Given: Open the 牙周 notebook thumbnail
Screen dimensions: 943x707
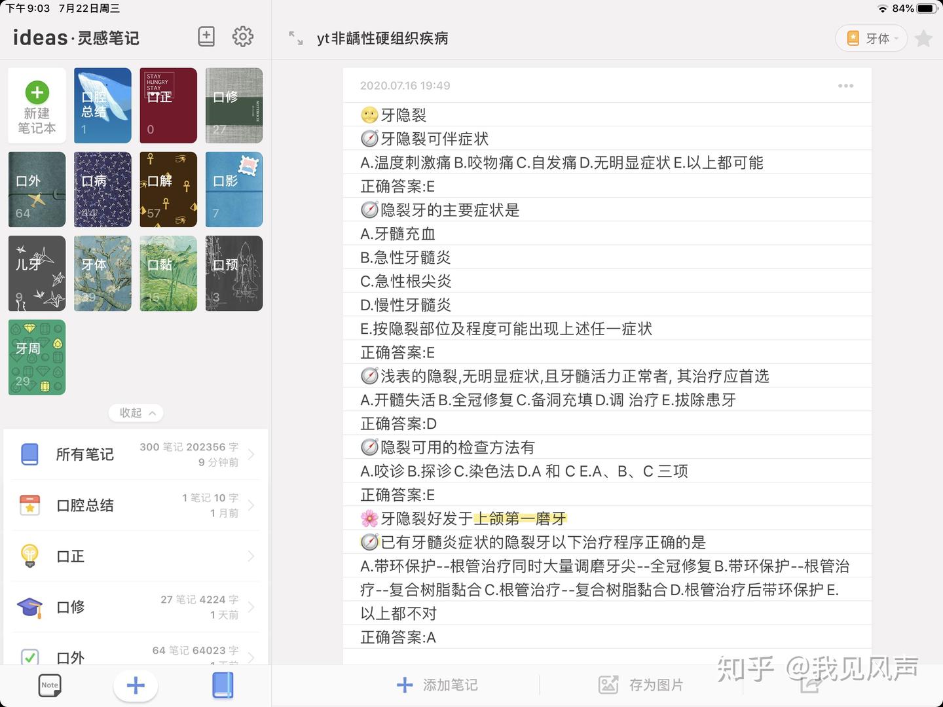Looking at the screenshot, I should [x=37, y=357].
